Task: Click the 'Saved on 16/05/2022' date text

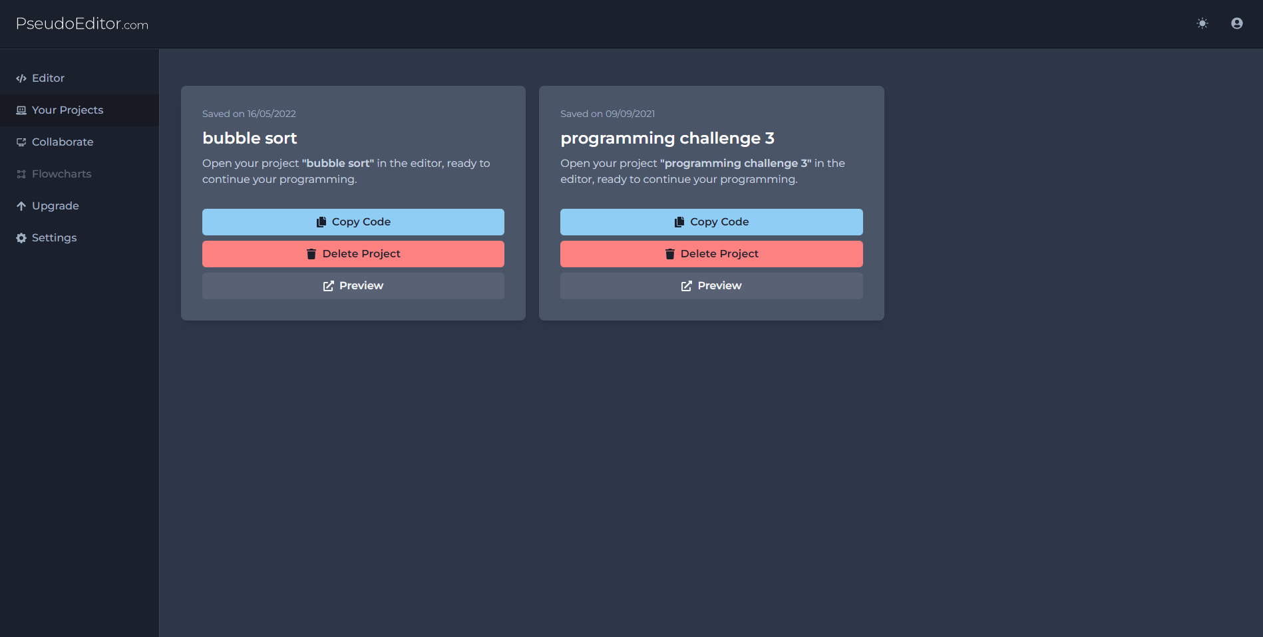Action: (x=249, y=114)
